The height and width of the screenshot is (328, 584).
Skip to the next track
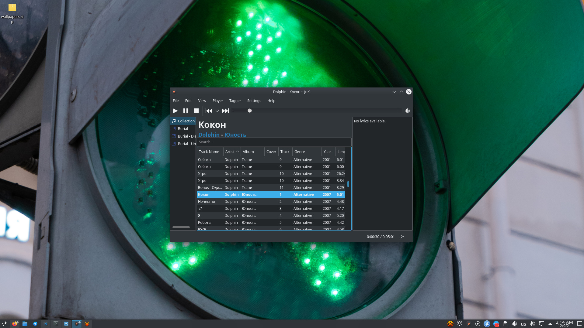click(225, 111)
